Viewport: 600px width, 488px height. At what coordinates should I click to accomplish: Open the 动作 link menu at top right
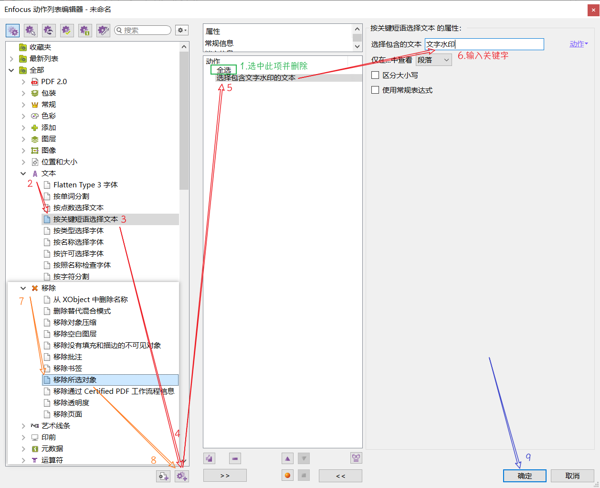click(579, 44)
